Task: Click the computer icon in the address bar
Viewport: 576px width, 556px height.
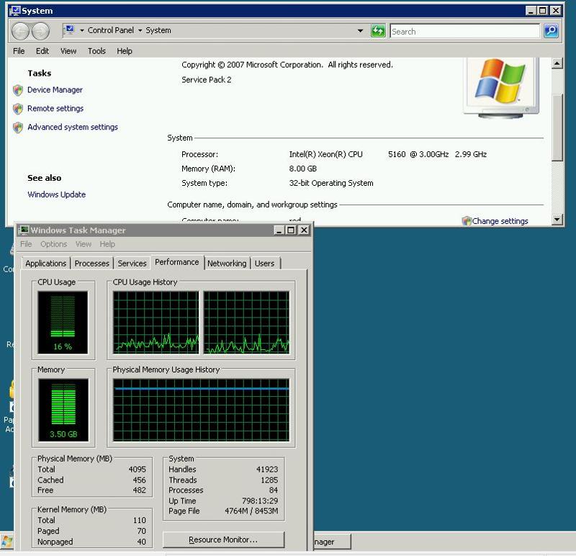Action: click(69, 30)
